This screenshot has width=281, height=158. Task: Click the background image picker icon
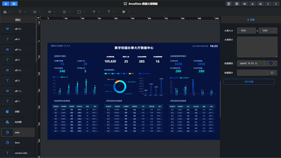point(272,73)
